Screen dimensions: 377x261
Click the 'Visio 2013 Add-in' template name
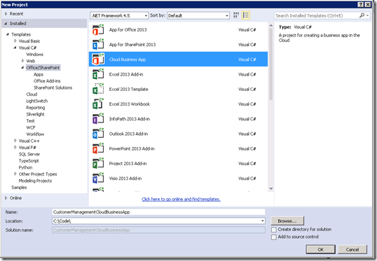pos(125,178)
